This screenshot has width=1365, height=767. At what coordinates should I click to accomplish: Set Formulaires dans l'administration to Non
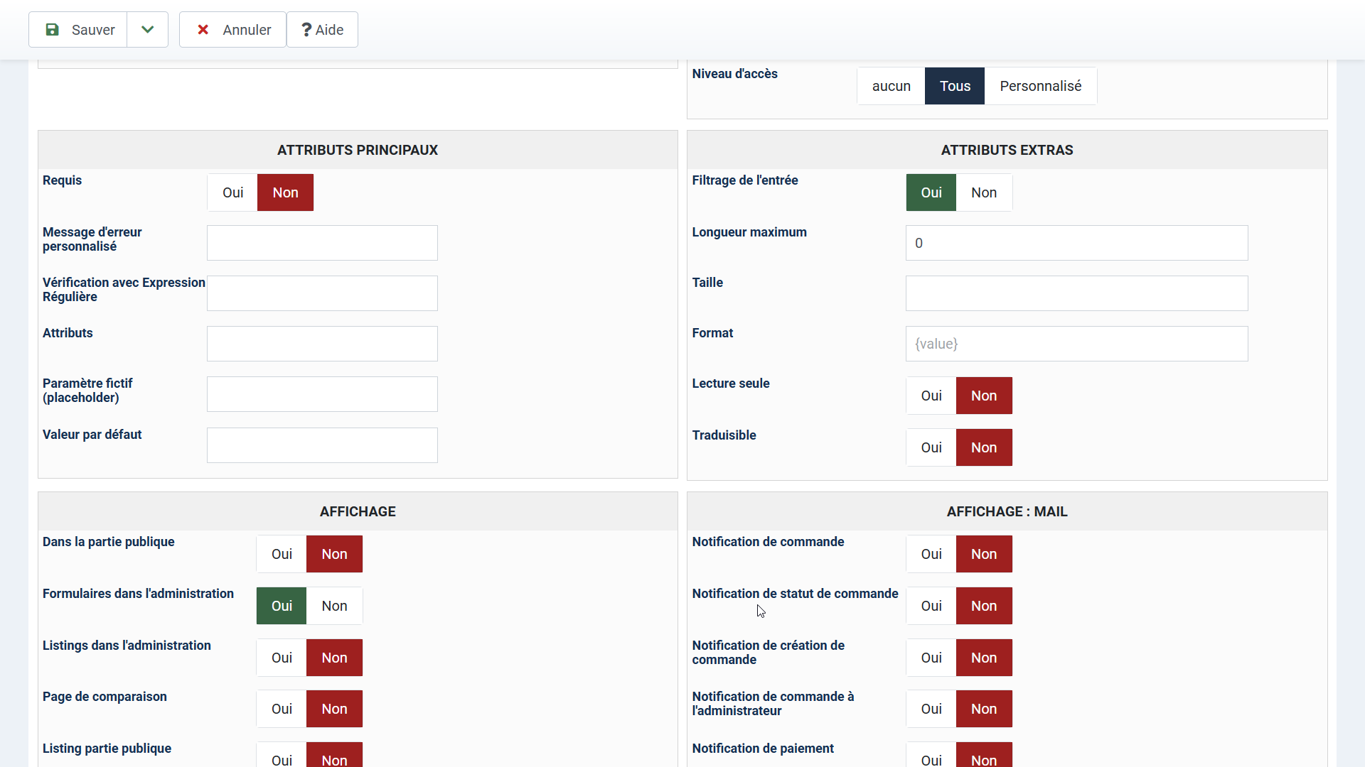point(334,606)
